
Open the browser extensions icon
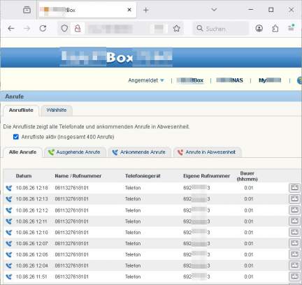coord(275,29)
